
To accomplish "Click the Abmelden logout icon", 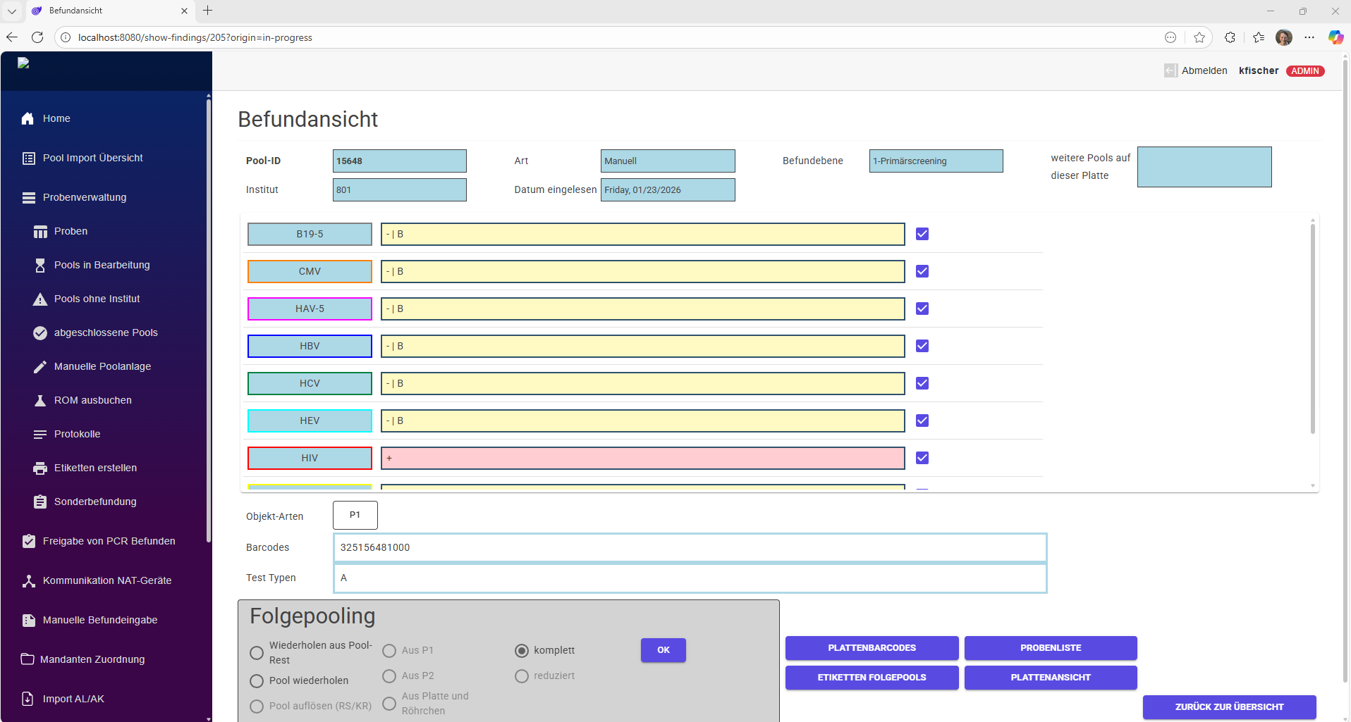I will (1170, 70).
